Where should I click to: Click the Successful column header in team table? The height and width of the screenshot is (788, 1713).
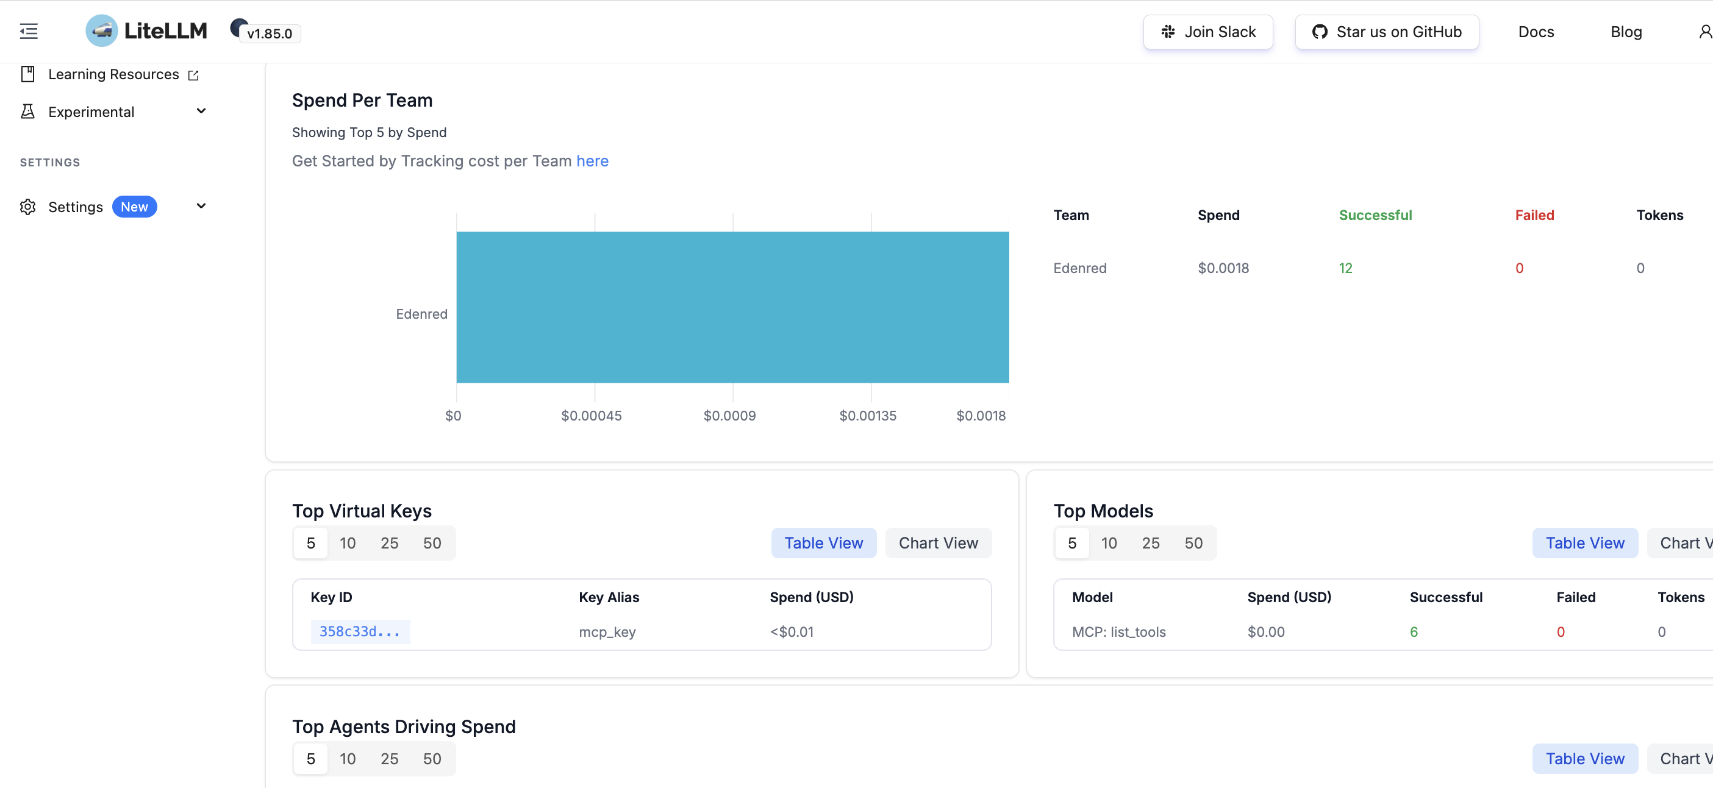[1375, 215]
